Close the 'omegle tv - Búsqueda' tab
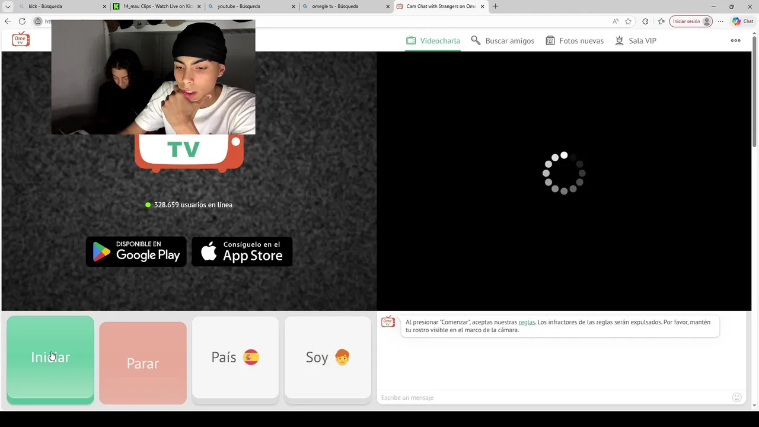The height and width of the screenshot is (427, 759). [388, 7]
